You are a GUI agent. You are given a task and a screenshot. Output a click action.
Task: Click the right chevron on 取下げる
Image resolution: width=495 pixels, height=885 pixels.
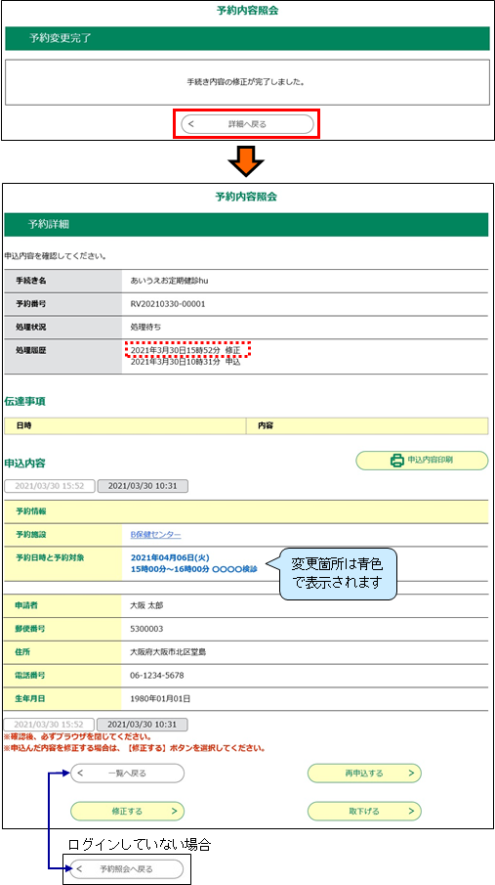point(411,811)
